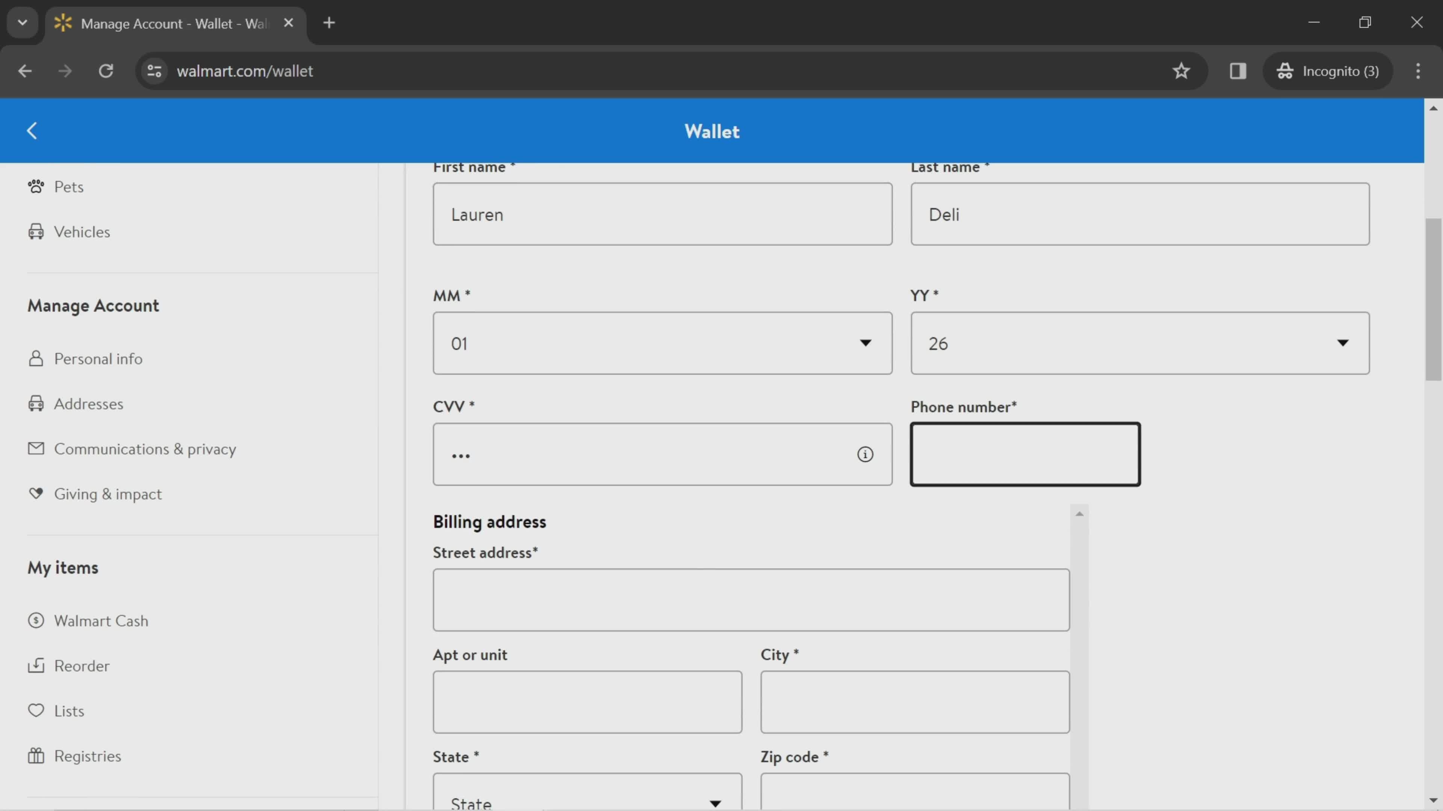The width and height of the screenshot is (1443, 811).
Task: Click the CVV info tooltip icon
Action: [x=865, y=454]
